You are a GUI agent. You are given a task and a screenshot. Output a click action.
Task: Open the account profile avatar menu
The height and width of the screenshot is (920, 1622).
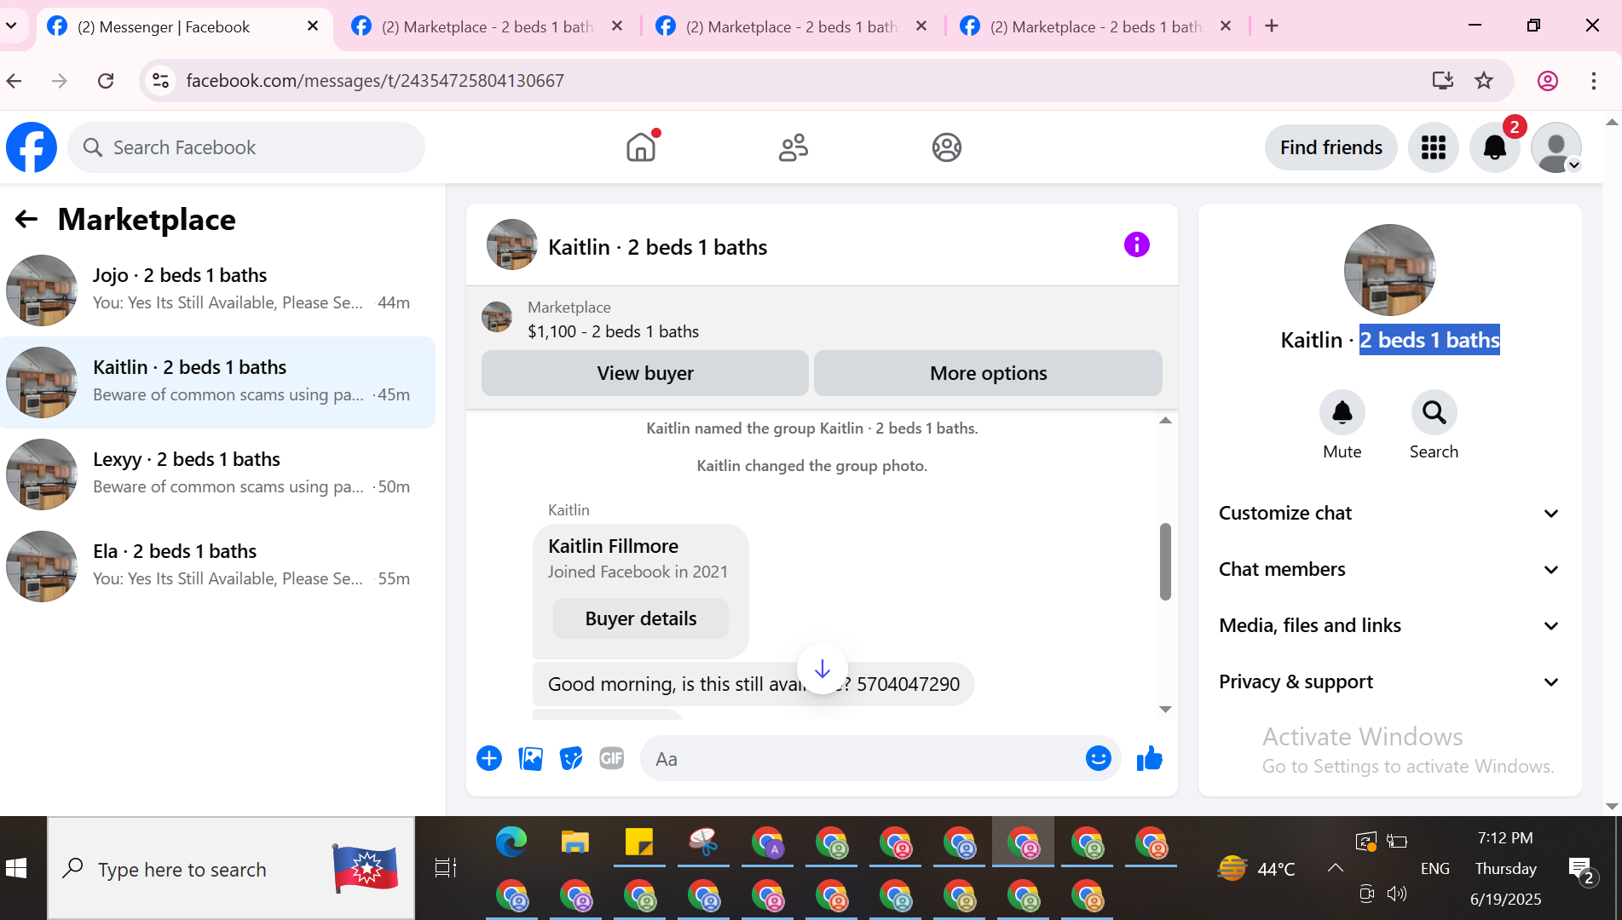pos(1556,147)
